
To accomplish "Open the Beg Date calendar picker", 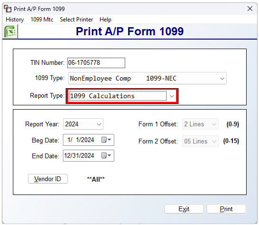I will click(x=106, y=140).
